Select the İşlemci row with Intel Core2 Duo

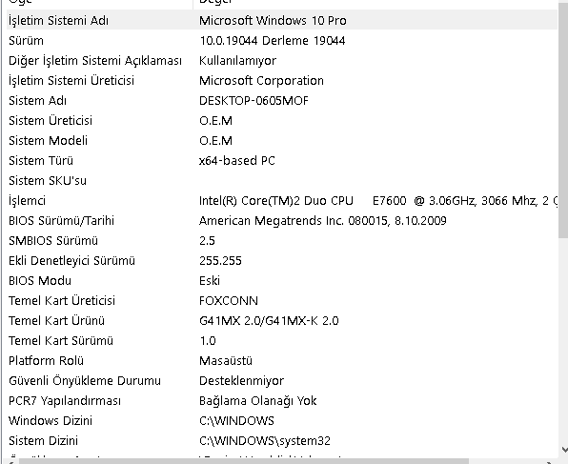coord(282,200)
